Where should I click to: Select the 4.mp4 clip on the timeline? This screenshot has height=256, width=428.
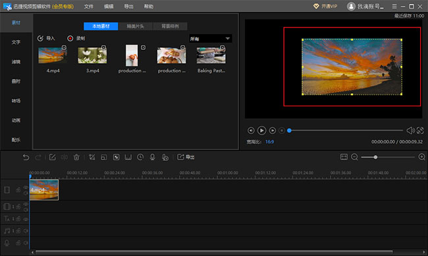(x=44, y=190)
